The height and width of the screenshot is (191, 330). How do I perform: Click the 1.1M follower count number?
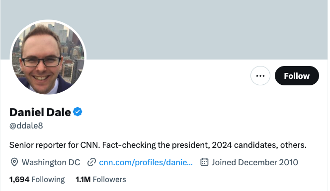pos(83,180)
